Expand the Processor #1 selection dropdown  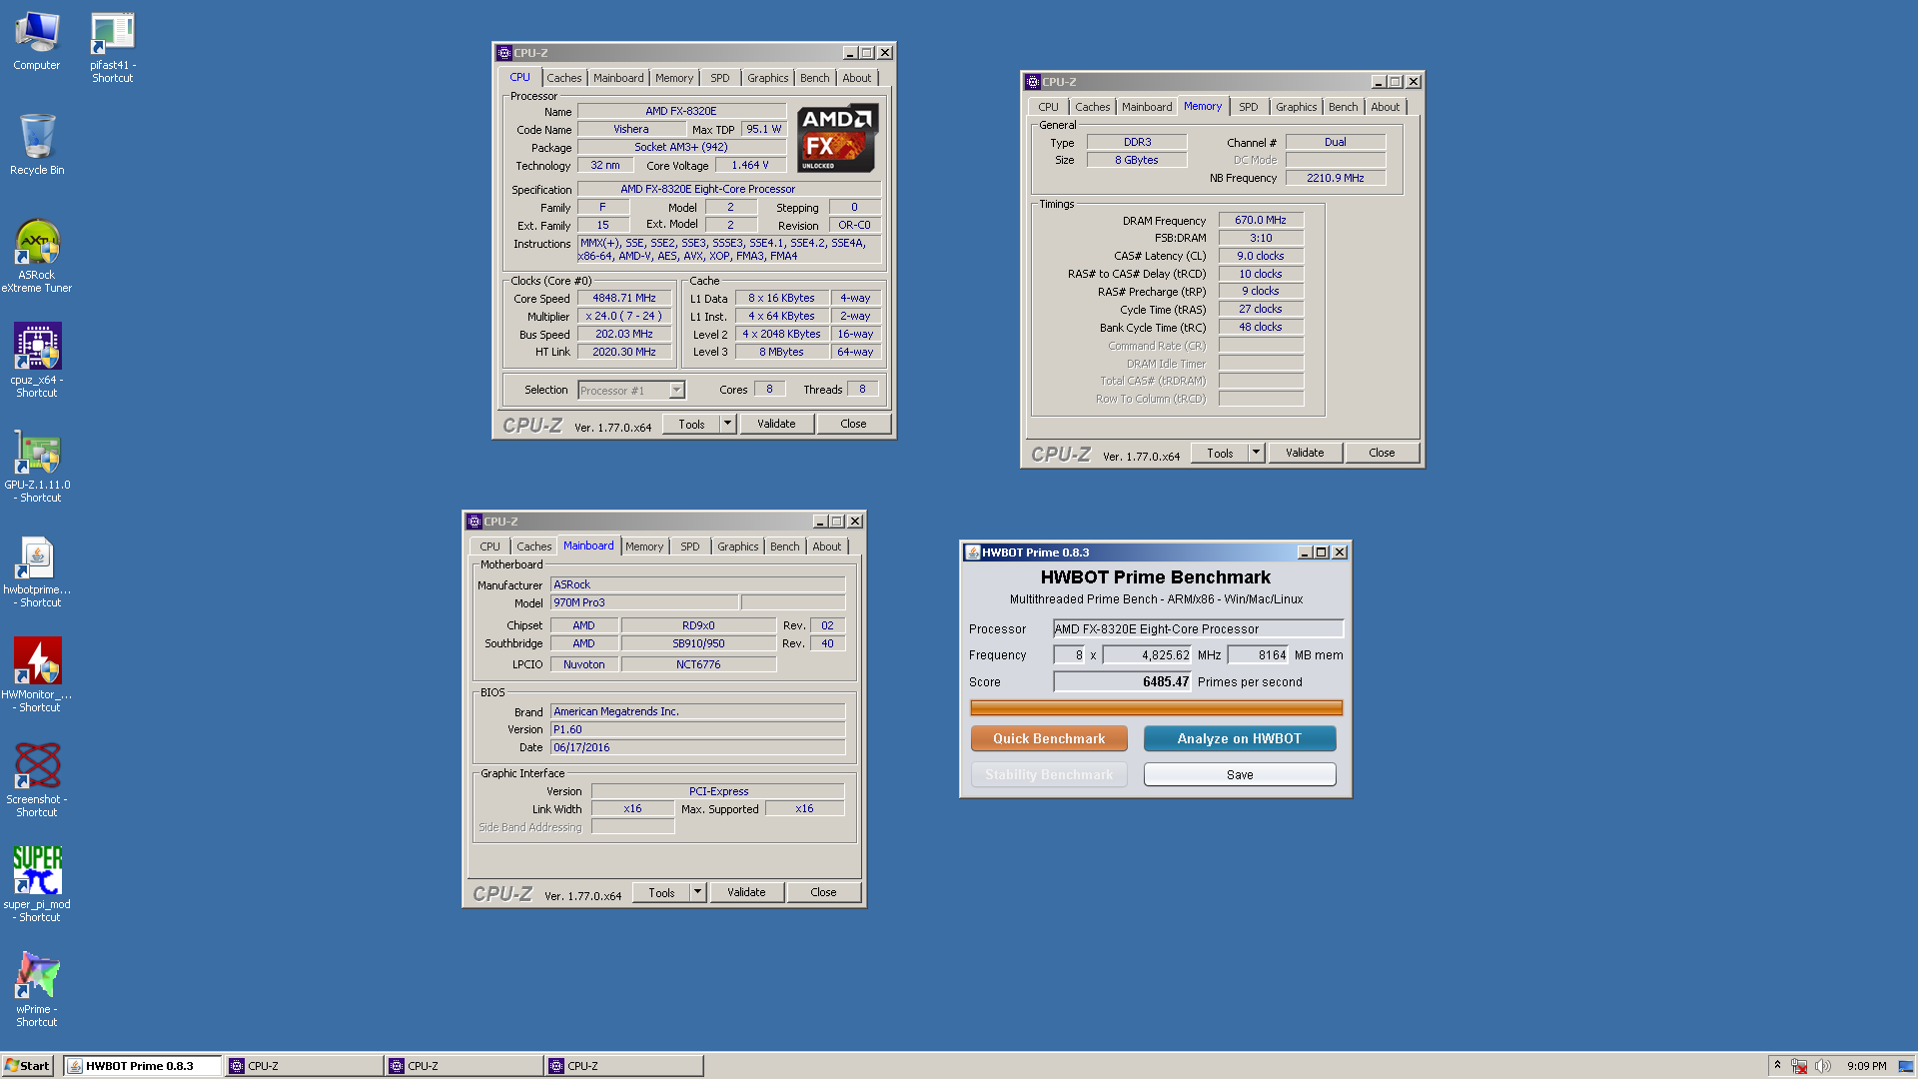point(676,391)
